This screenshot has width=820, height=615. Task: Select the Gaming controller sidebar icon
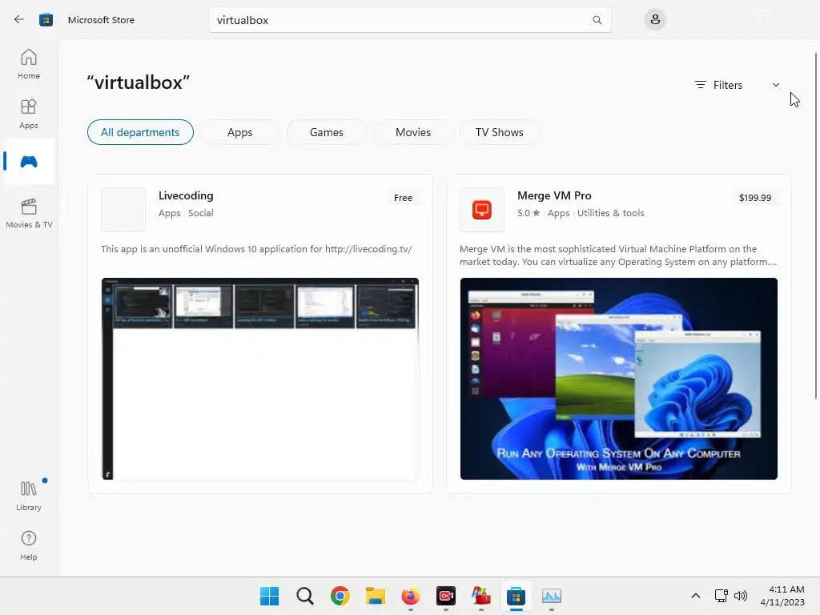[29, 162]
